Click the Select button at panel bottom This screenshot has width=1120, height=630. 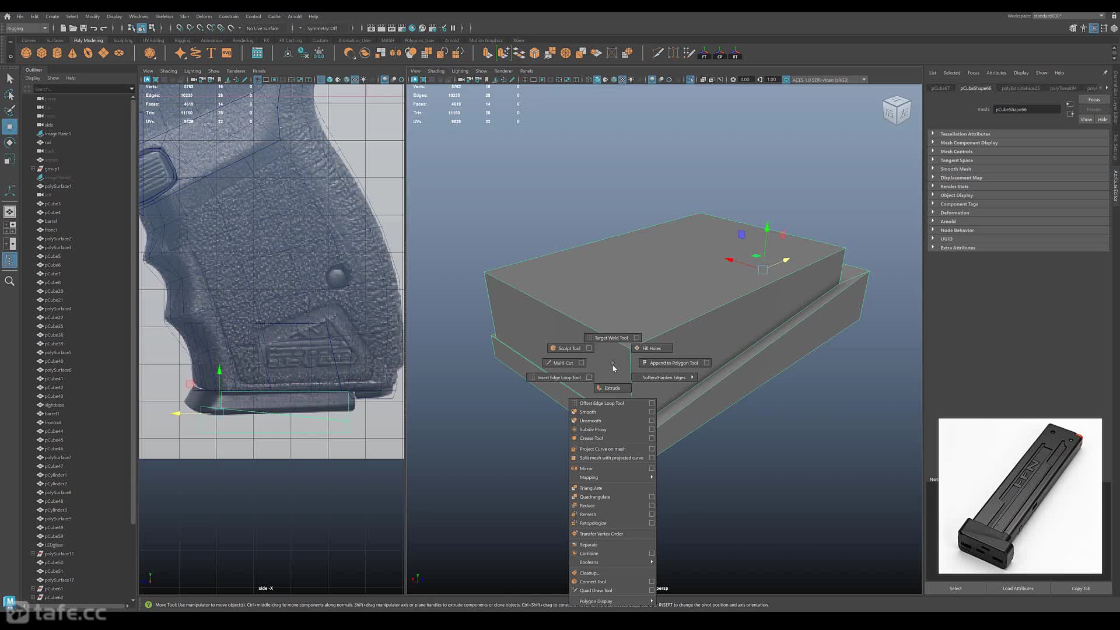click(x=956, y=588)
